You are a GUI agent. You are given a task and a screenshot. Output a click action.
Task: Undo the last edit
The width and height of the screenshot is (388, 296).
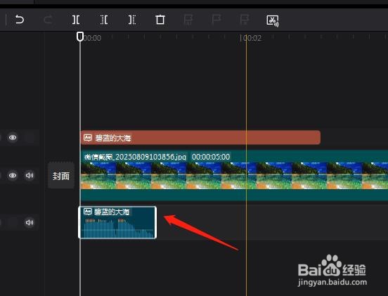(x=20, y=19)
